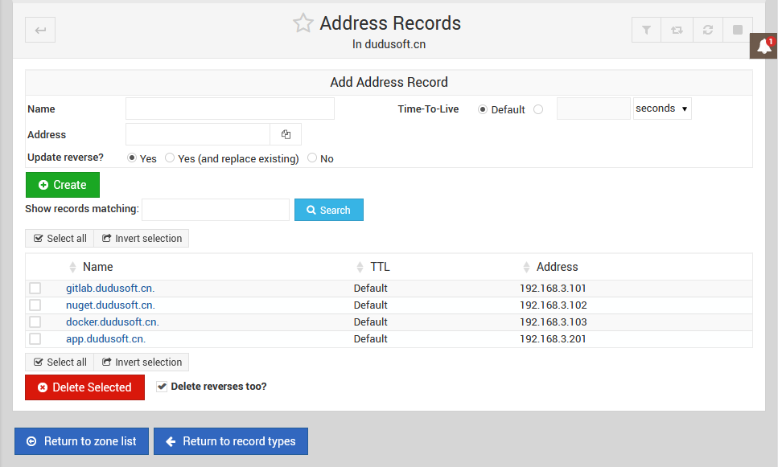Click the stop square icon
The image size is (778, 467).
click(x=738, y=31)
